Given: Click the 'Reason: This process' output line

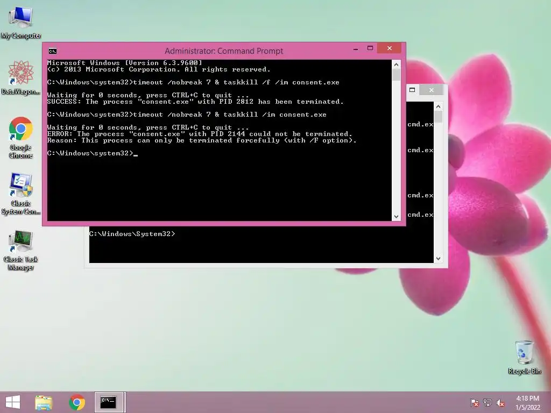Looking at the screenshot, I should 202,140.
